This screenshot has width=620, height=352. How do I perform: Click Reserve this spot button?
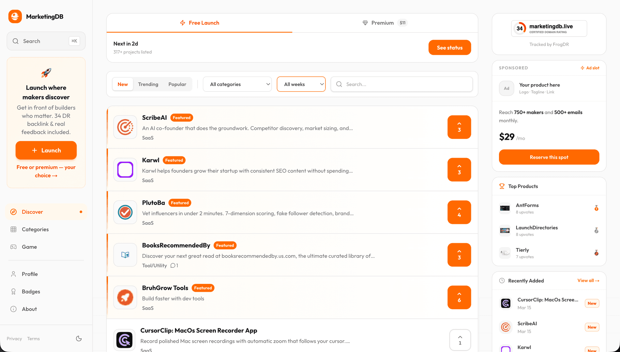click(549, 157)
